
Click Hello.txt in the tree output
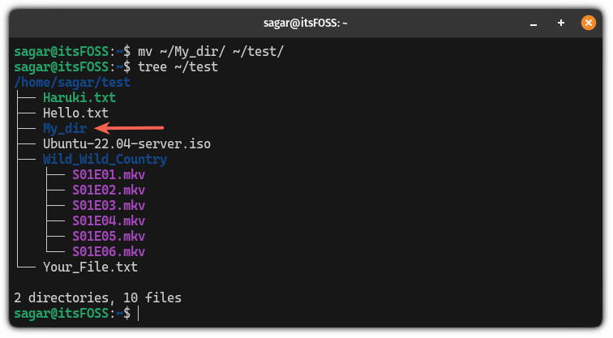click(x=75, y=113)
